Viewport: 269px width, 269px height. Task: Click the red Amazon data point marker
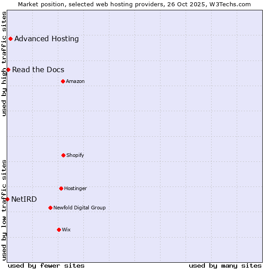pyautogui.click(x=63, y=81)
